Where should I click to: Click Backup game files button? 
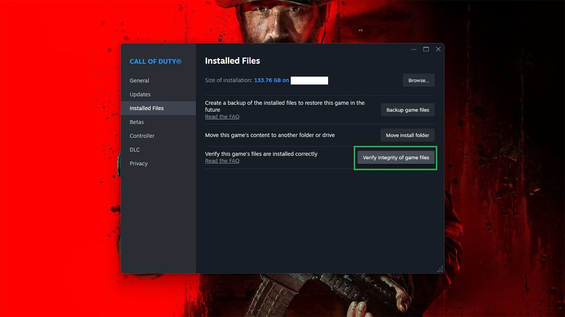point(408,109)
